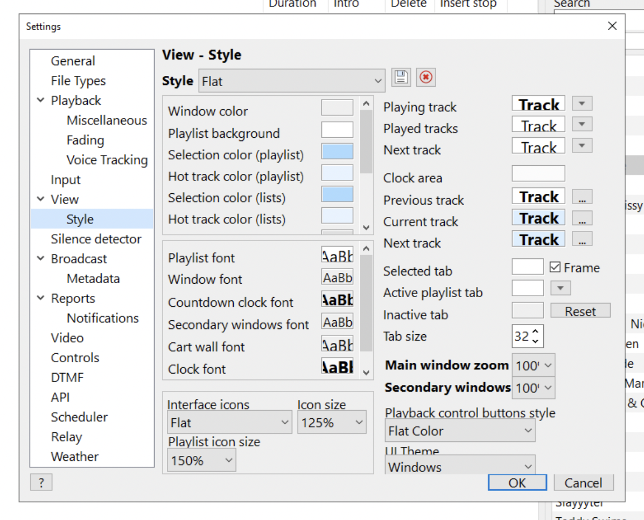Open the help question mark button
The image size is (644, 520).
click(41, 482)
